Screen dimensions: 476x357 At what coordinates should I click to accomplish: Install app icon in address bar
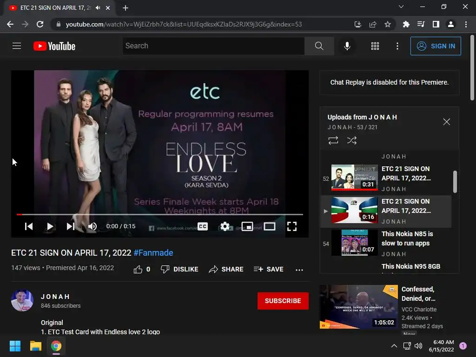[x=357, y=24]
